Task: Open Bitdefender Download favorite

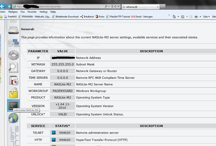Action: pyautogui.click(x=65, y=17)
